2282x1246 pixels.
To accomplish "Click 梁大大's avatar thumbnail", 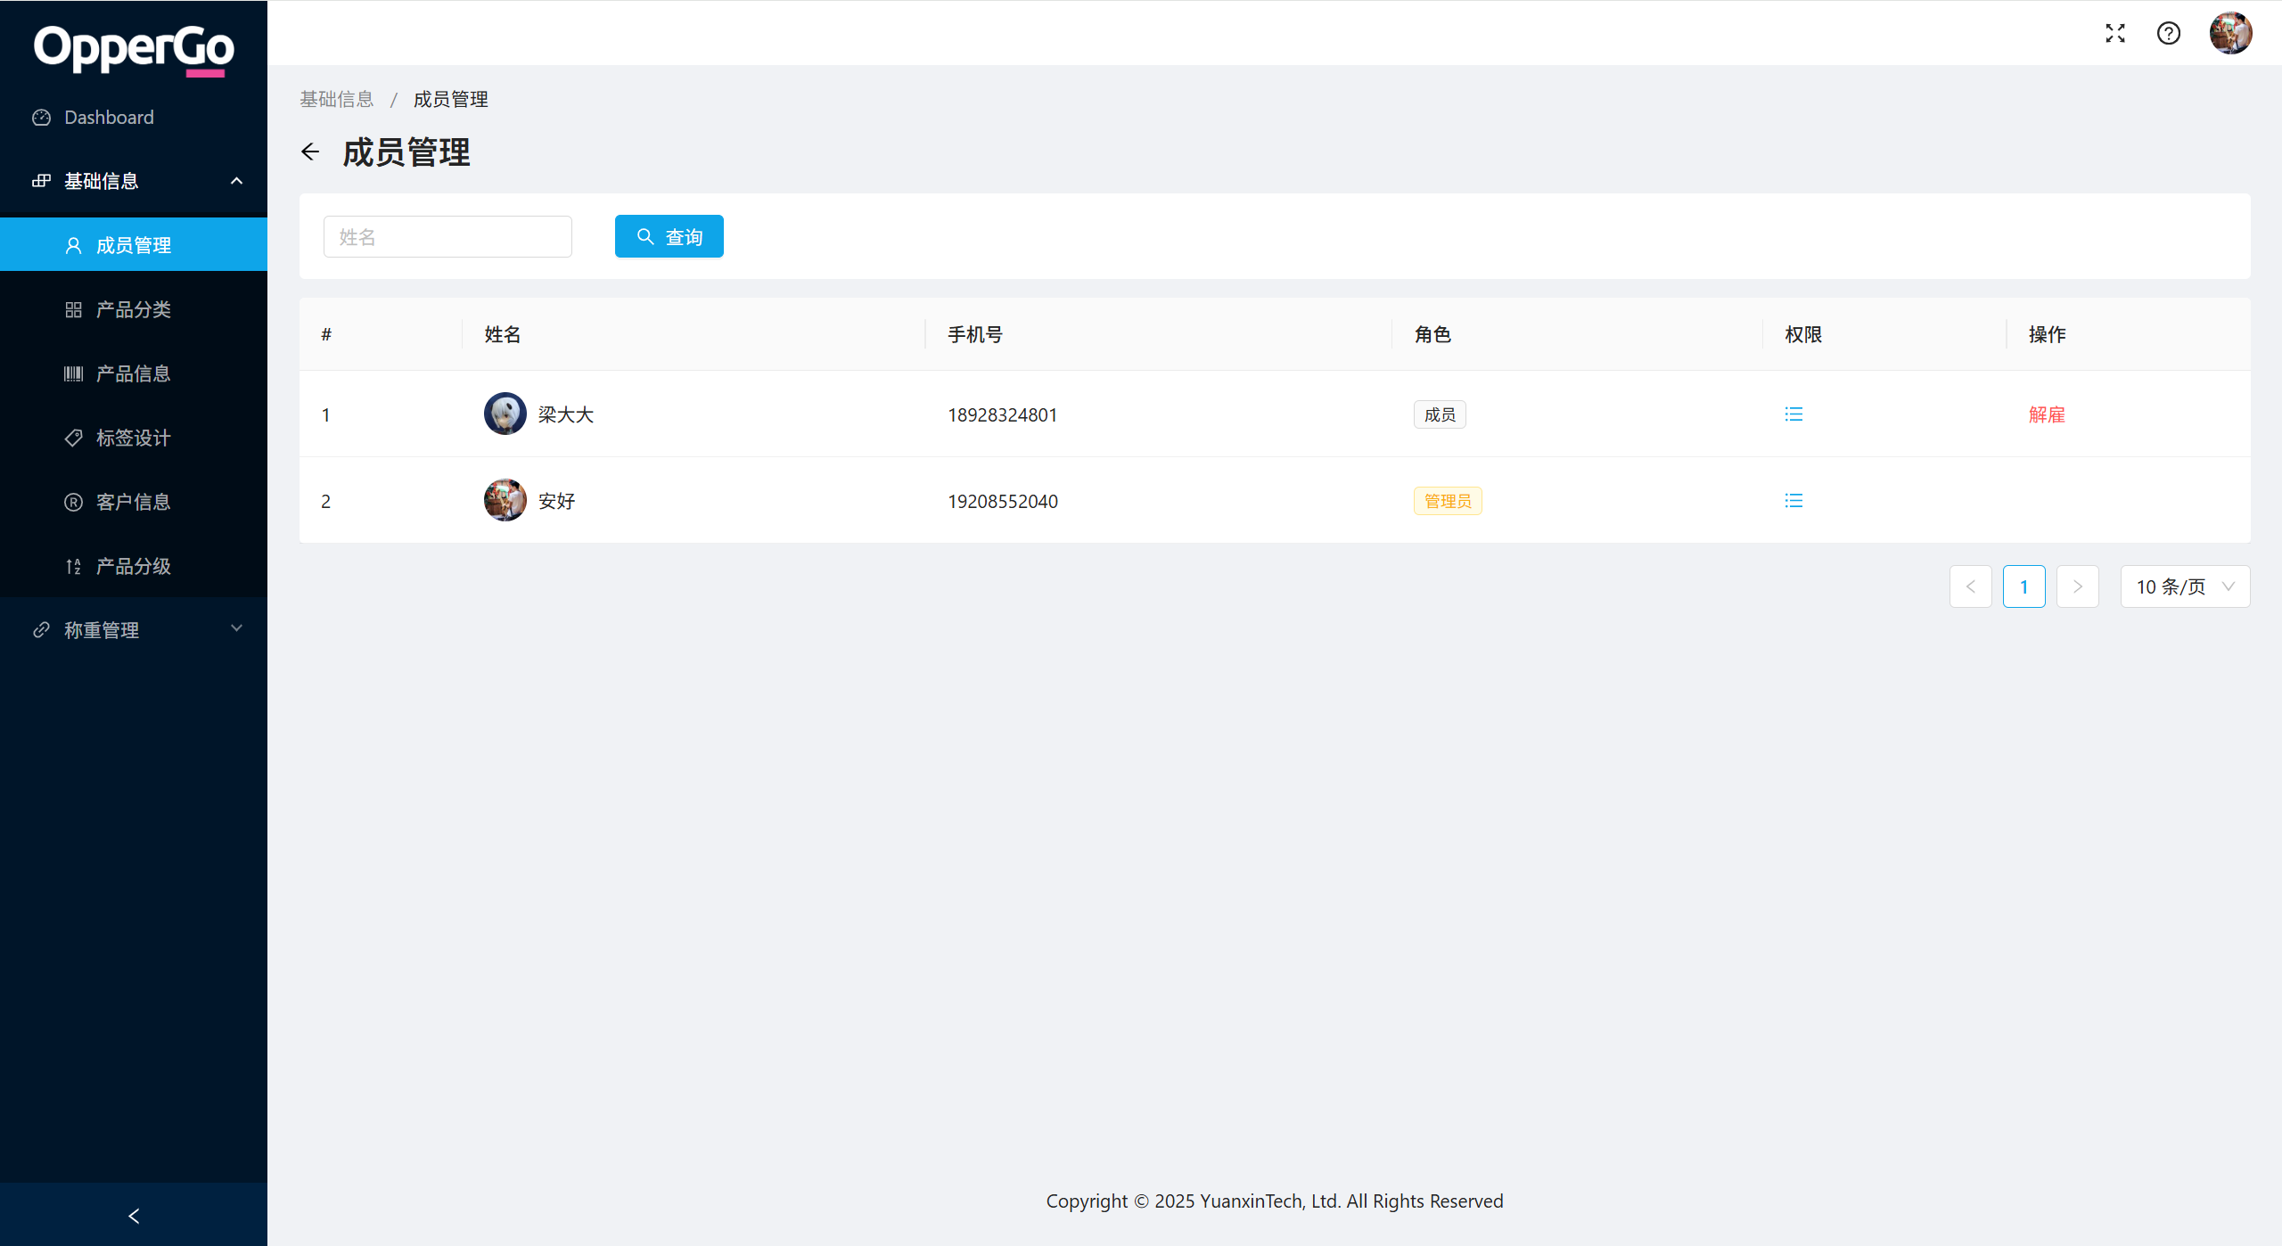I will 505,414.
